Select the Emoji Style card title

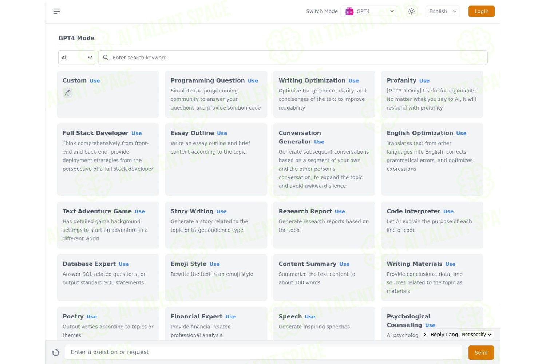pos(189,264)
